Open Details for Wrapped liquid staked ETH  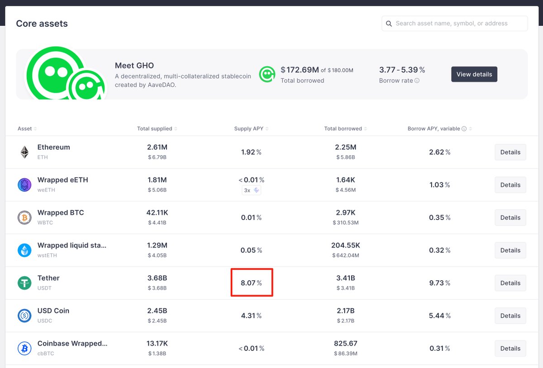tap(510, 250)
